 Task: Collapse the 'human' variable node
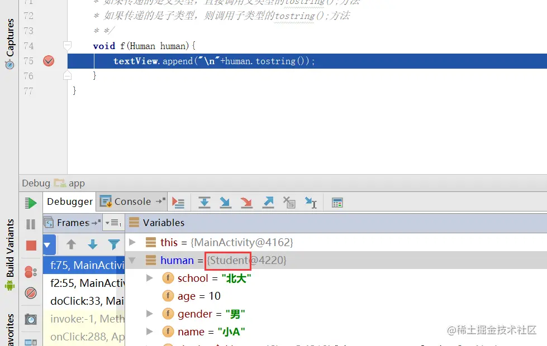132,260
